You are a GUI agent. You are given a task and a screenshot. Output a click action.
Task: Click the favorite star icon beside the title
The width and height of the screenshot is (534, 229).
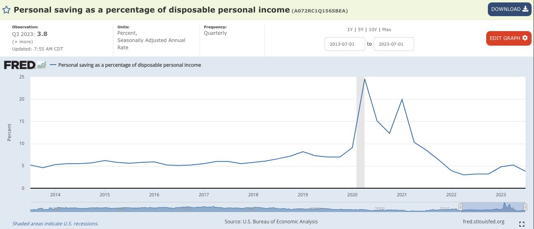coord(6,9)
